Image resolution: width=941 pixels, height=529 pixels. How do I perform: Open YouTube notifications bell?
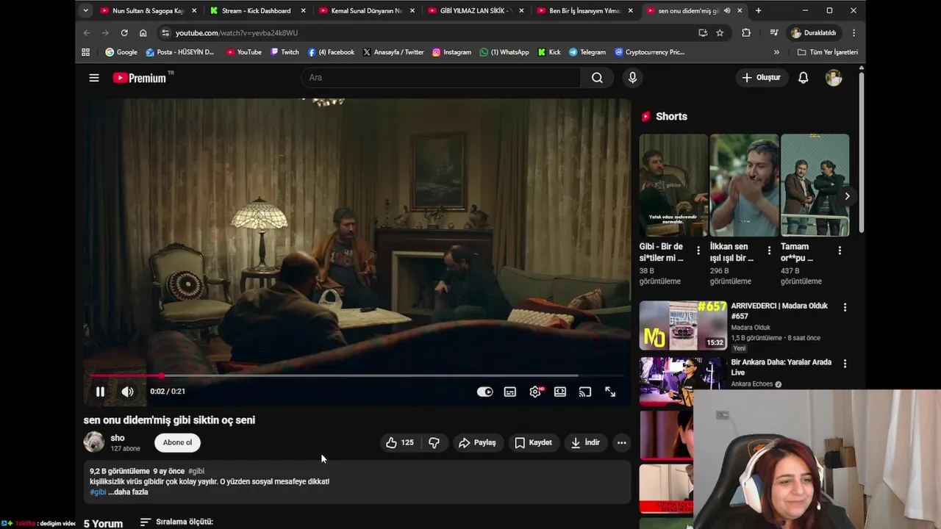pos(804,77)
